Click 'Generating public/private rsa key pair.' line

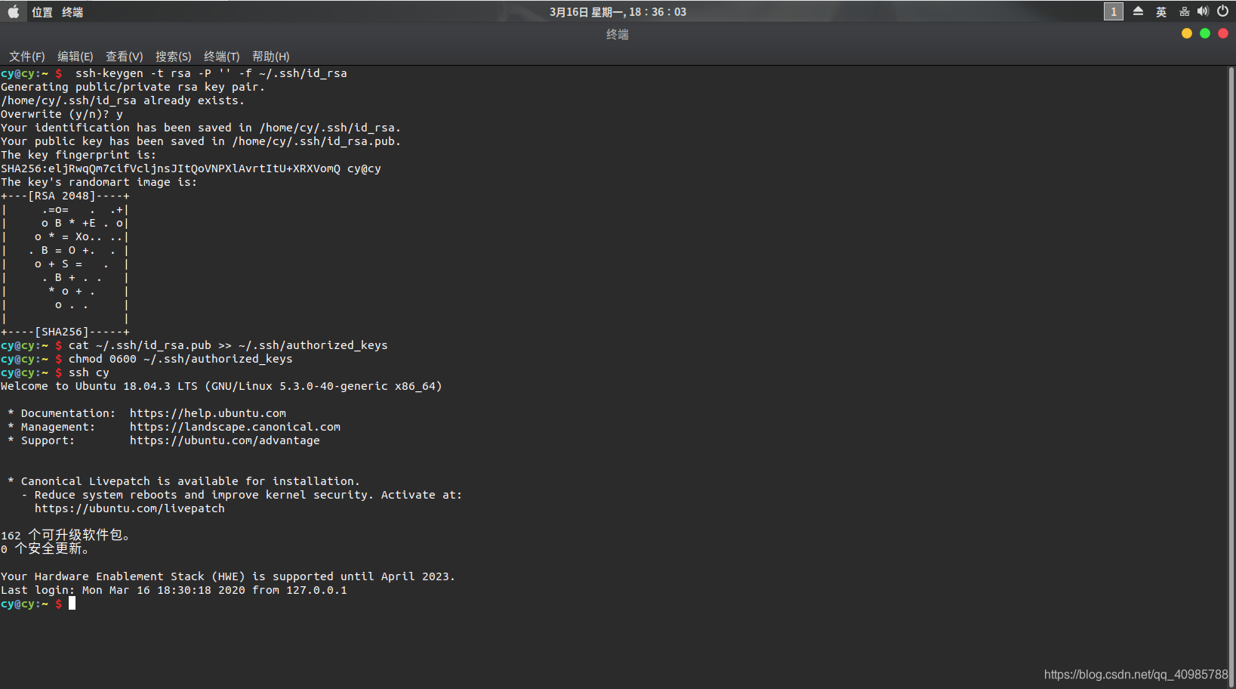pyautogui.click(x=133, y=87)
